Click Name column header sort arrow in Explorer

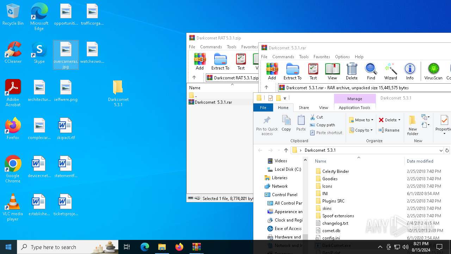click(359, 157)
